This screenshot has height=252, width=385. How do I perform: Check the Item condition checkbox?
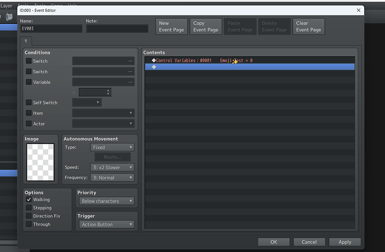28,113
